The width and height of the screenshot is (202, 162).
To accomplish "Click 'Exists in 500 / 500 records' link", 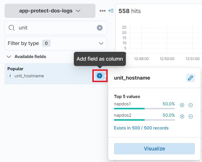I will coord(141,128).
